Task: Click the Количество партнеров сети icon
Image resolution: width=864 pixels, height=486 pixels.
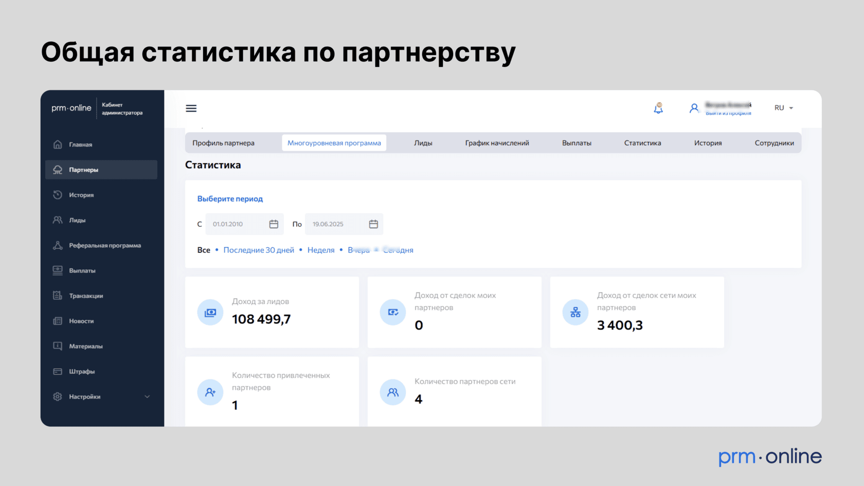Action: (393, 392)
